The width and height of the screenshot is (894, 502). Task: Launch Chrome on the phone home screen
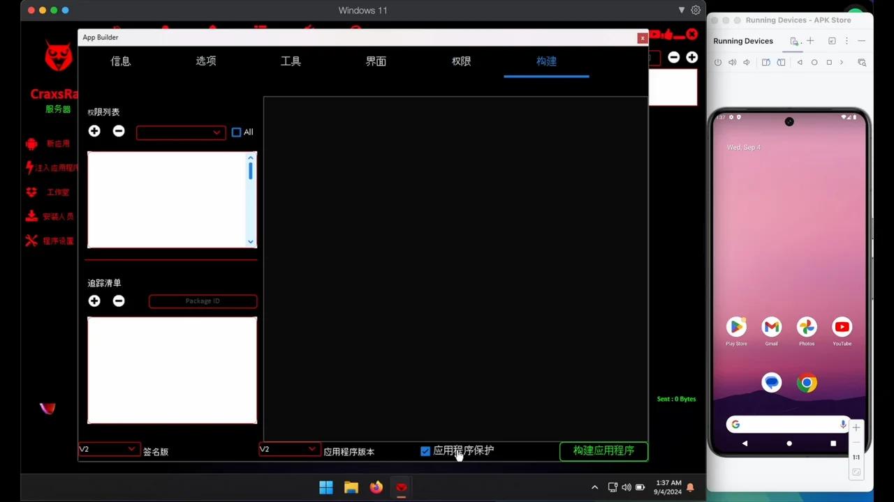(x=807, y=383)
